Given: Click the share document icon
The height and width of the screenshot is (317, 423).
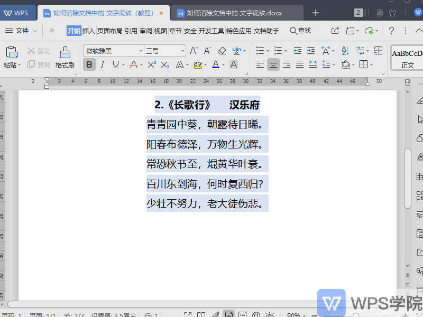Looking at the screenshot, I should [x=335, y=31].
